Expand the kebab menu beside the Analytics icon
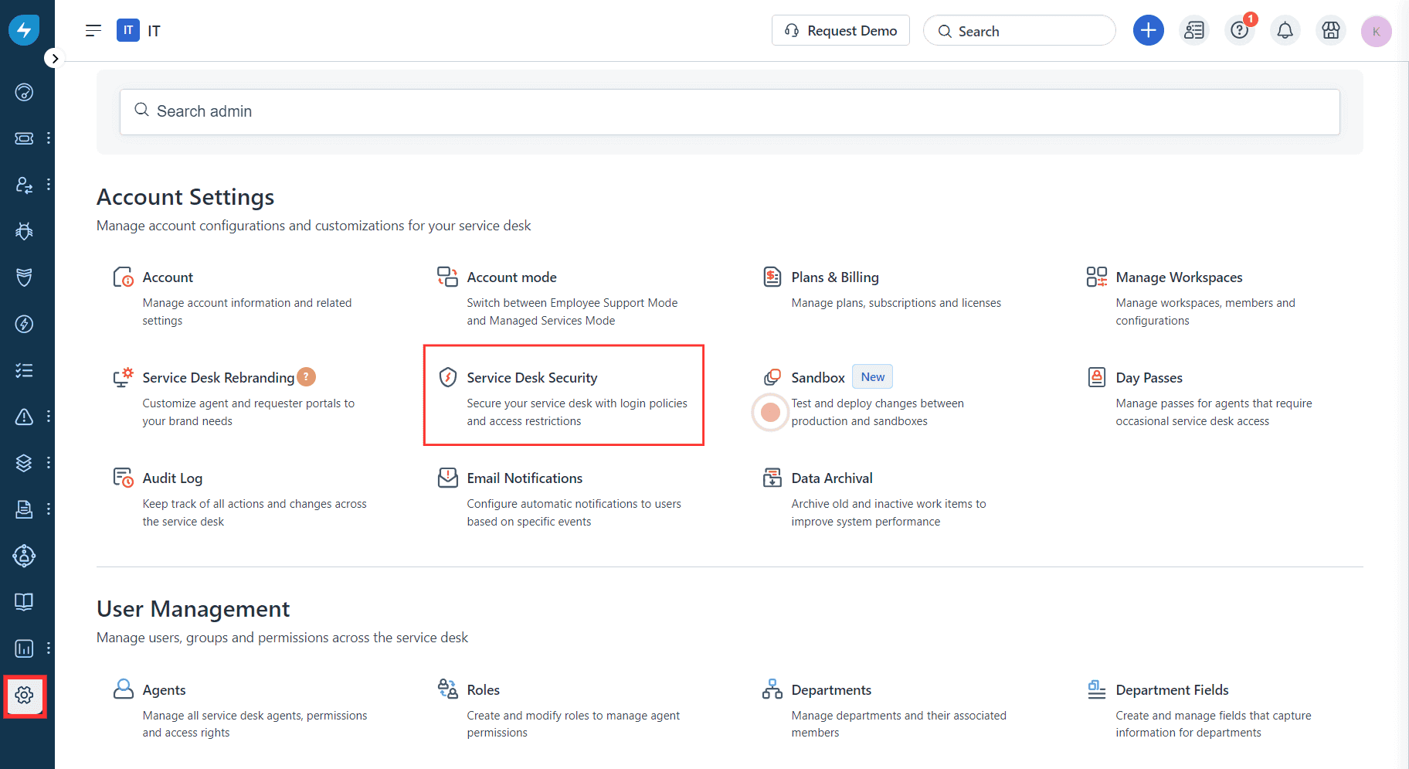This screenshot has width=1409, height=769. click(49, 648)
